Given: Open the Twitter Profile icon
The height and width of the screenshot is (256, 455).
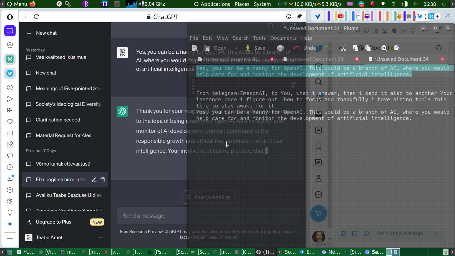Looking at the screenshot, I should point(318,178).
